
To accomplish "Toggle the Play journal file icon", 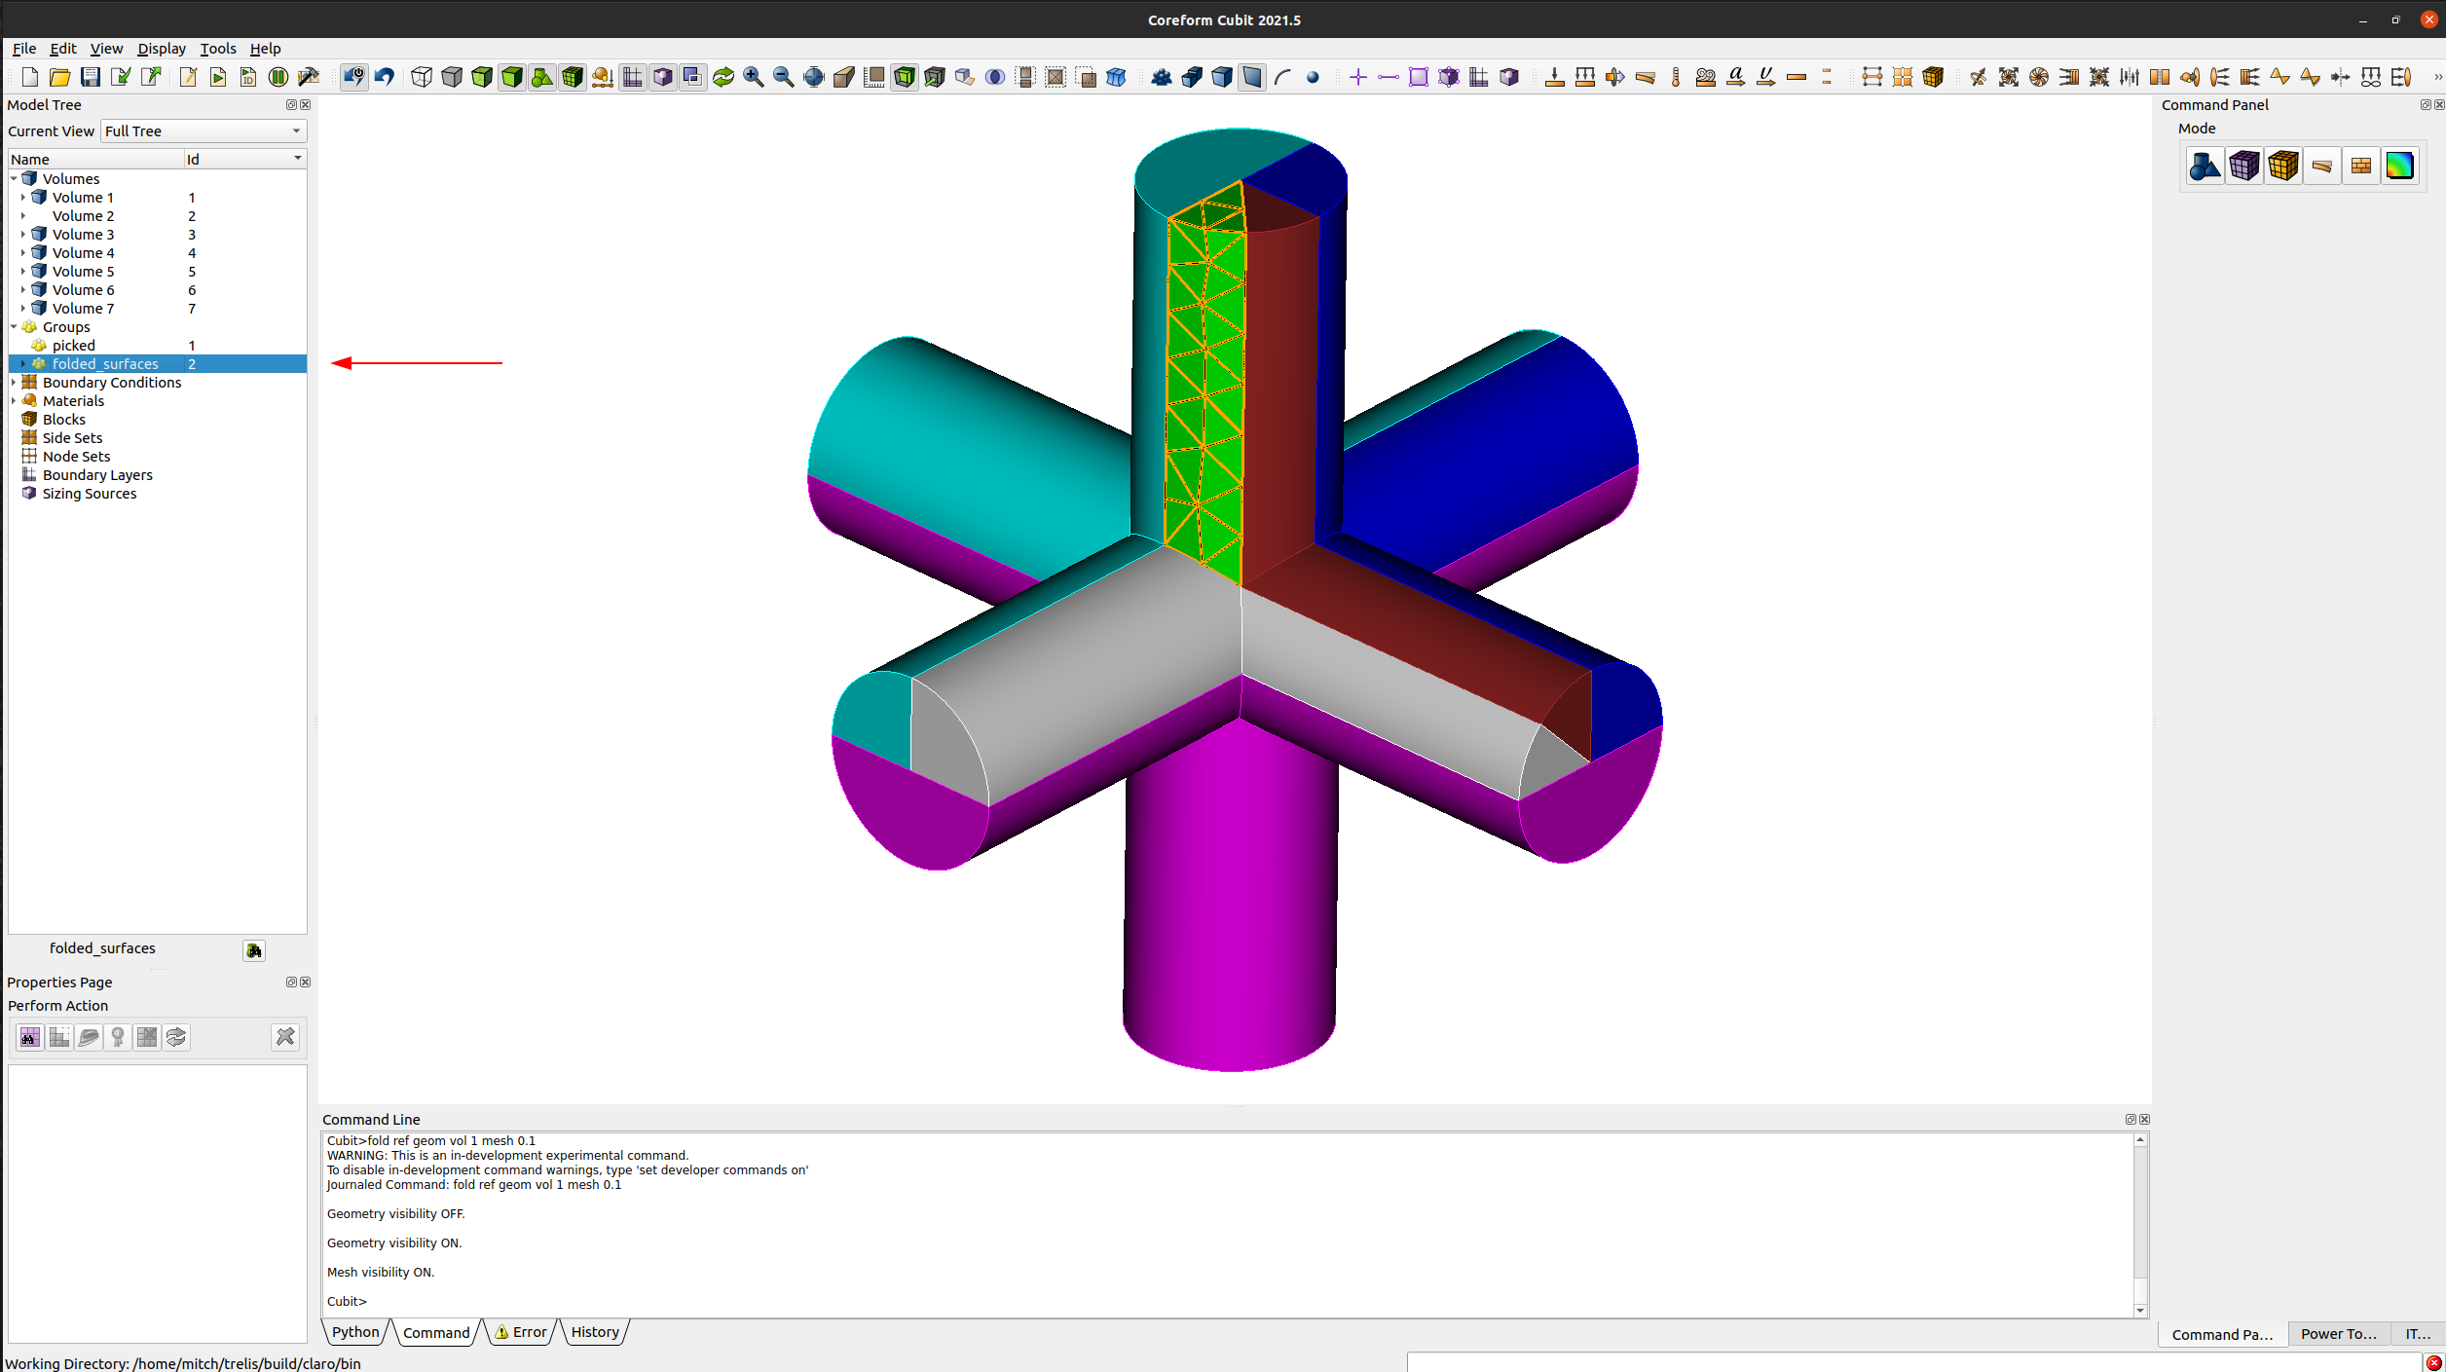I will 217,77.
